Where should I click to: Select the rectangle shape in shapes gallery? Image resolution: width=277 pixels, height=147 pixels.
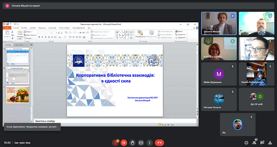tap(125, 32)
